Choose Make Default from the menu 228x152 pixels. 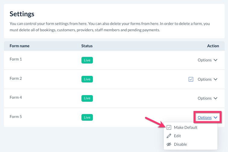pos(185,127)
